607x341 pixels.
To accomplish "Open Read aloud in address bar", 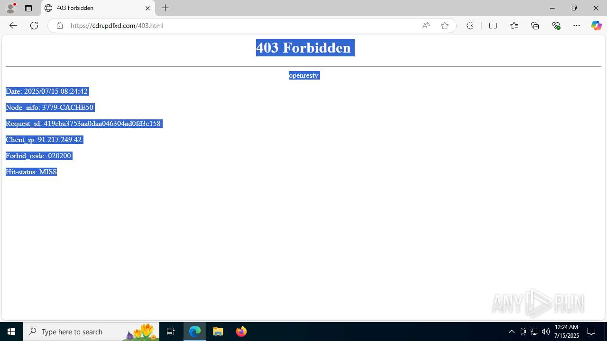I will click(426, 26).
